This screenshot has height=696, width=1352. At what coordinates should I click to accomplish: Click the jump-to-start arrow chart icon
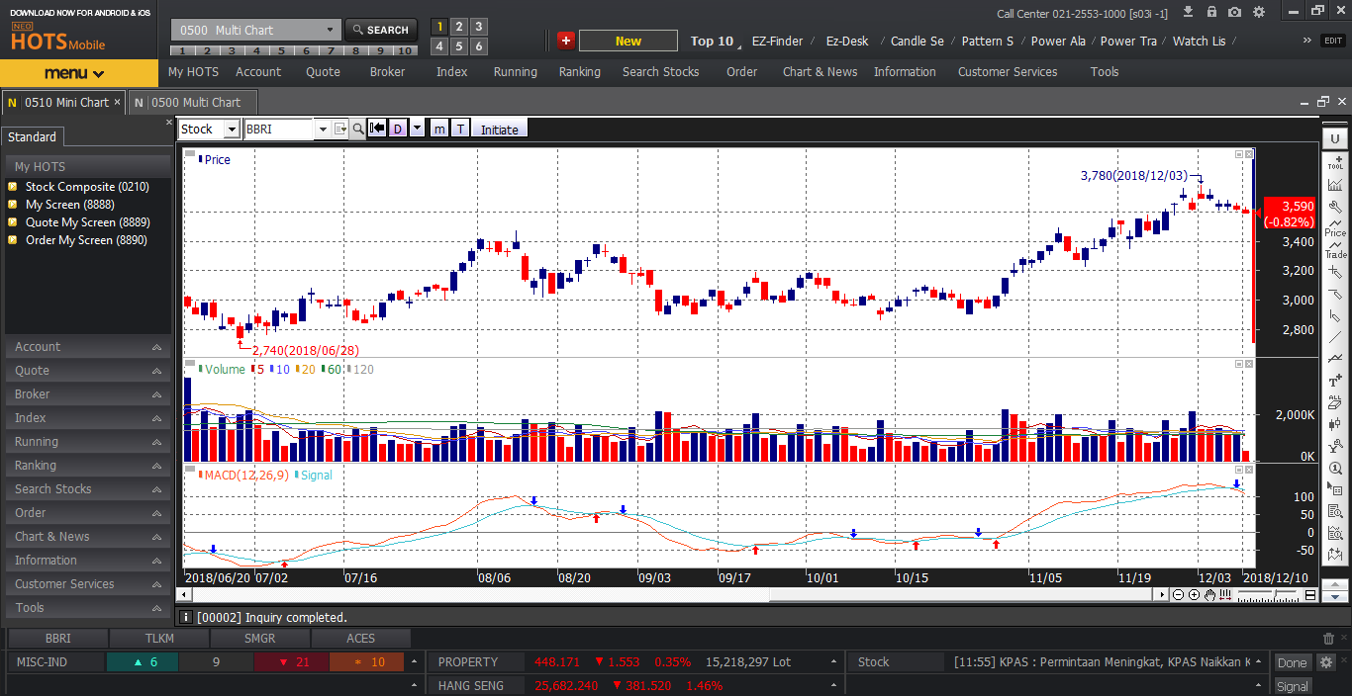point(377,129)
